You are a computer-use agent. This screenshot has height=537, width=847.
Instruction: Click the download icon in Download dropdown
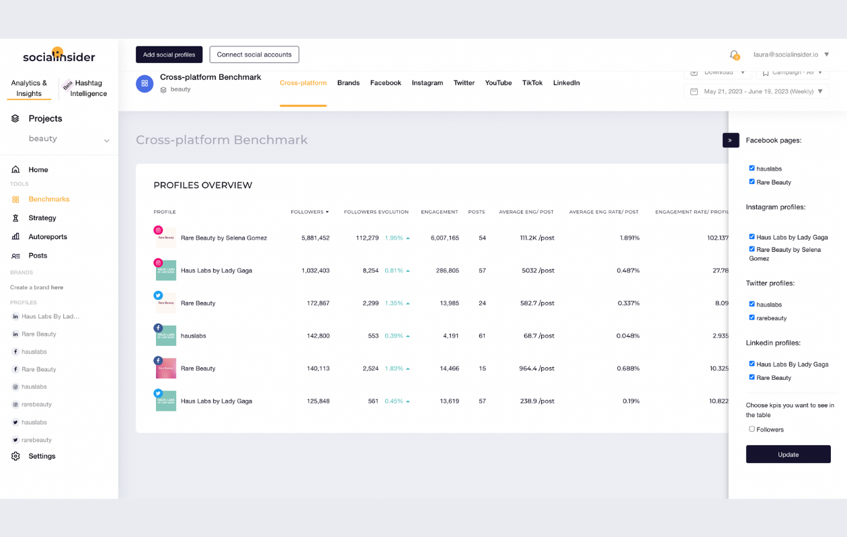click(x=694, y=72)
